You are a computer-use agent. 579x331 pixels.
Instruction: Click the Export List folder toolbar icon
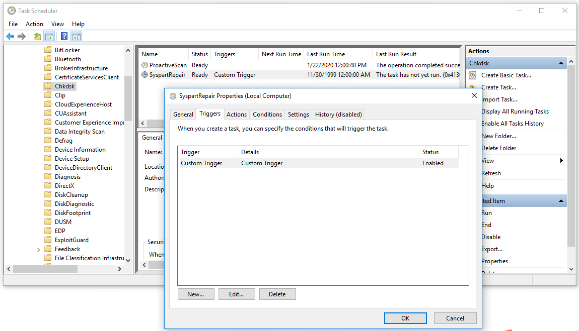click(36, 36)
